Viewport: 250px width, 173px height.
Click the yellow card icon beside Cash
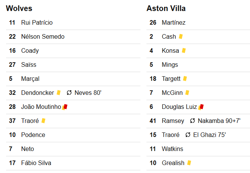pos(181,36)
